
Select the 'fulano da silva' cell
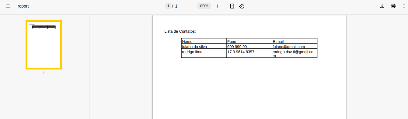[204, 46]
